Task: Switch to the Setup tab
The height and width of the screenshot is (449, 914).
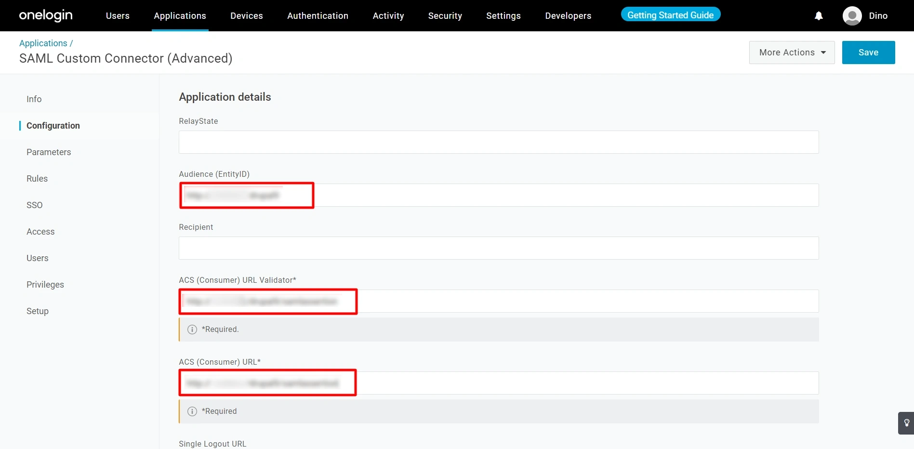Action: pos(38,311)
